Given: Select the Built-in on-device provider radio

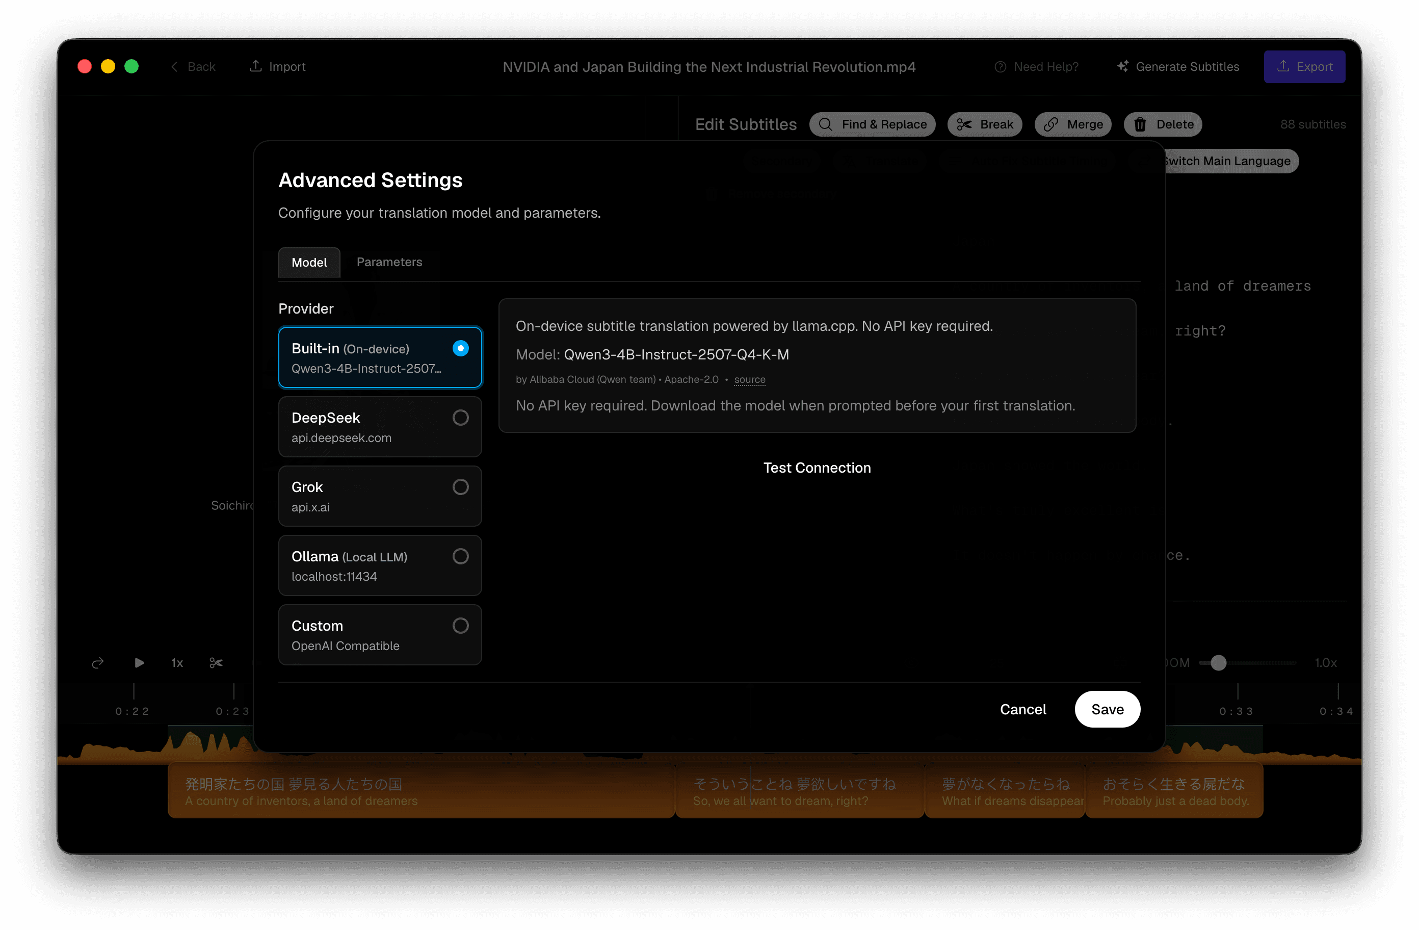Looking at the screenshot, I should click(460, 348).
